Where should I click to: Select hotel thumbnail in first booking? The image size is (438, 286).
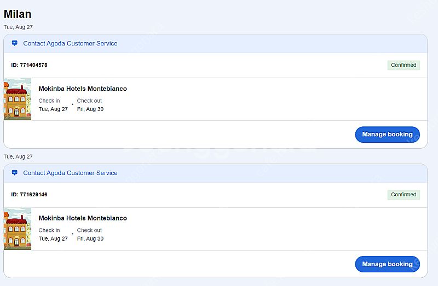pyautogui.click(x=18, y=99)
